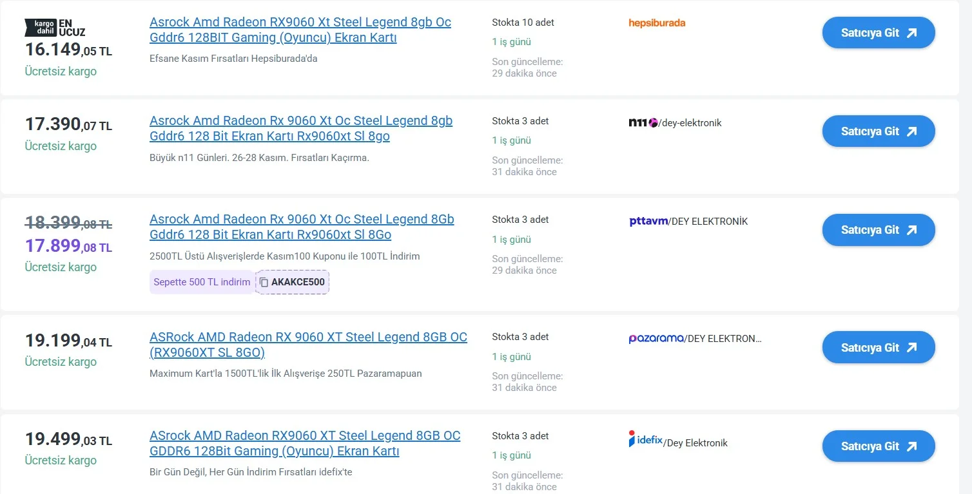972x494 pixels.
Task: Click the 16.149,05 TL price
Action: click(68, 50)
